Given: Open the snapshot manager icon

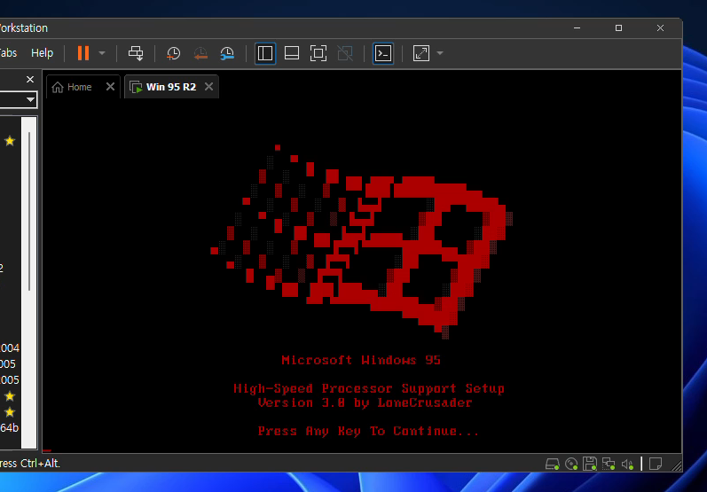Looking at the screenshot, I should 227,53.
